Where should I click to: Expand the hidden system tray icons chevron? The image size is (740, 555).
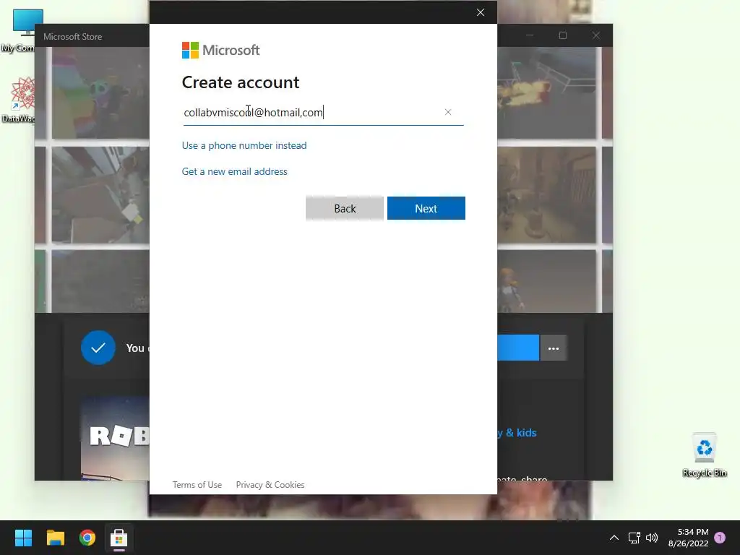(x=614, y=538)
